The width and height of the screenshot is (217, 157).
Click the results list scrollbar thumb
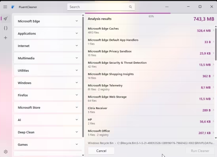pos(216,44)
